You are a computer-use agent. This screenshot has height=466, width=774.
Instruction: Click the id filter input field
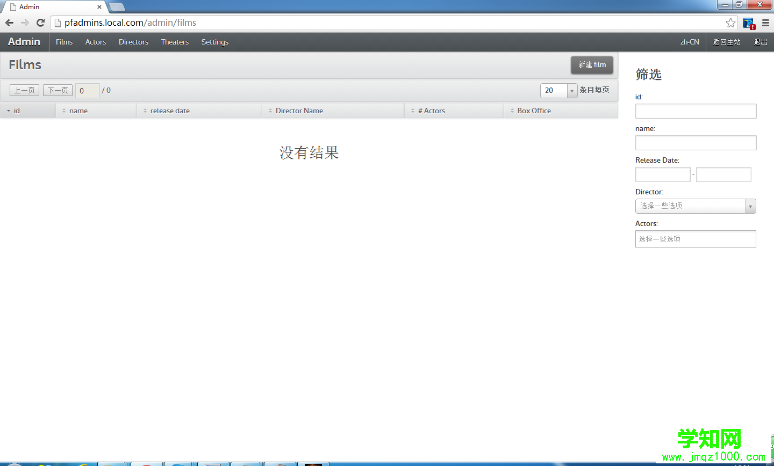(696, 111)
